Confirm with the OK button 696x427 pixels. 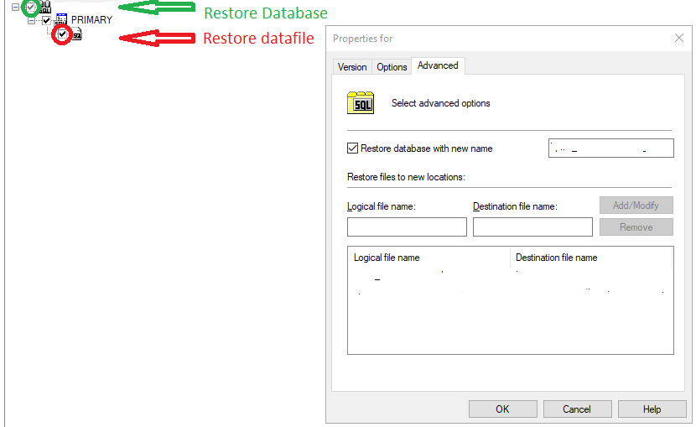502,409
